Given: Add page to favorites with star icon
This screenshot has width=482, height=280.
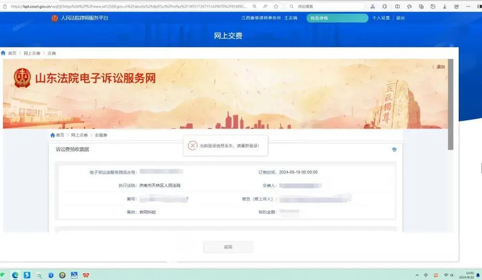Looking at the screenshot, I should pyautogui.click(x=276, y=6).
